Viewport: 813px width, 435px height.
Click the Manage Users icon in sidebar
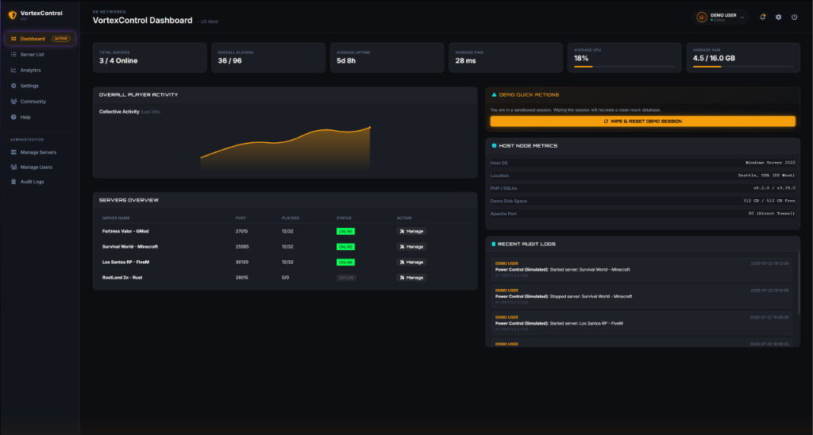click(13, 167)
